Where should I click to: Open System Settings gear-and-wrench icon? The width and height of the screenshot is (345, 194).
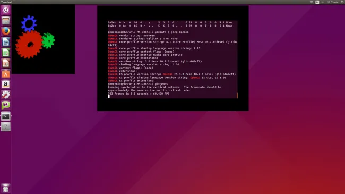[x=6, y=95]
